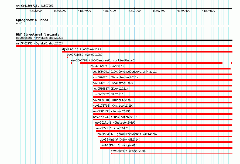The width and height of the screenshot is (240, 164).
Task: Select the esv2660541 red bar
Action: [162, 74]
